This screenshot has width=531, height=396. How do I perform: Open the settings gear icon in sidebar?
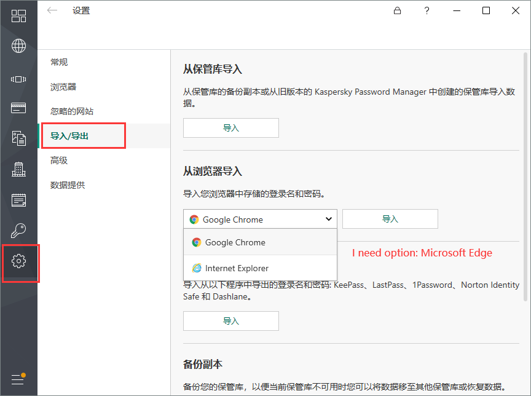pos(18,261)
